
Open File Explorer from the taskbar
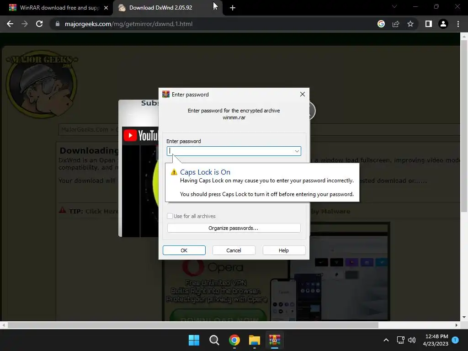tap(255, 340)
